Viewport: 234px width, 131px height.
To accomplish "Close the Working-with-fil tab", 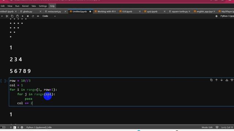I will point(115,11).
